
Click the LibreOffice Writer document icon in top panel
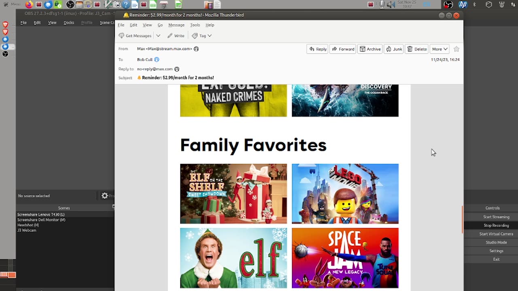[x=134, y=4]
